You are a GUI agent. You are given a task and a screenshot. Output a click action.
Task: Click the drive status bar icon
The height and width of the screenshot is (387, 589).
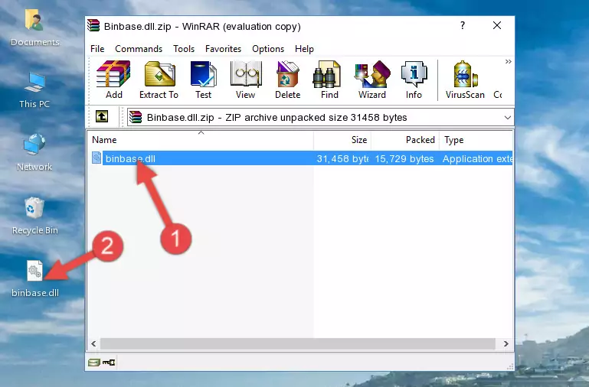pos(94,362)
